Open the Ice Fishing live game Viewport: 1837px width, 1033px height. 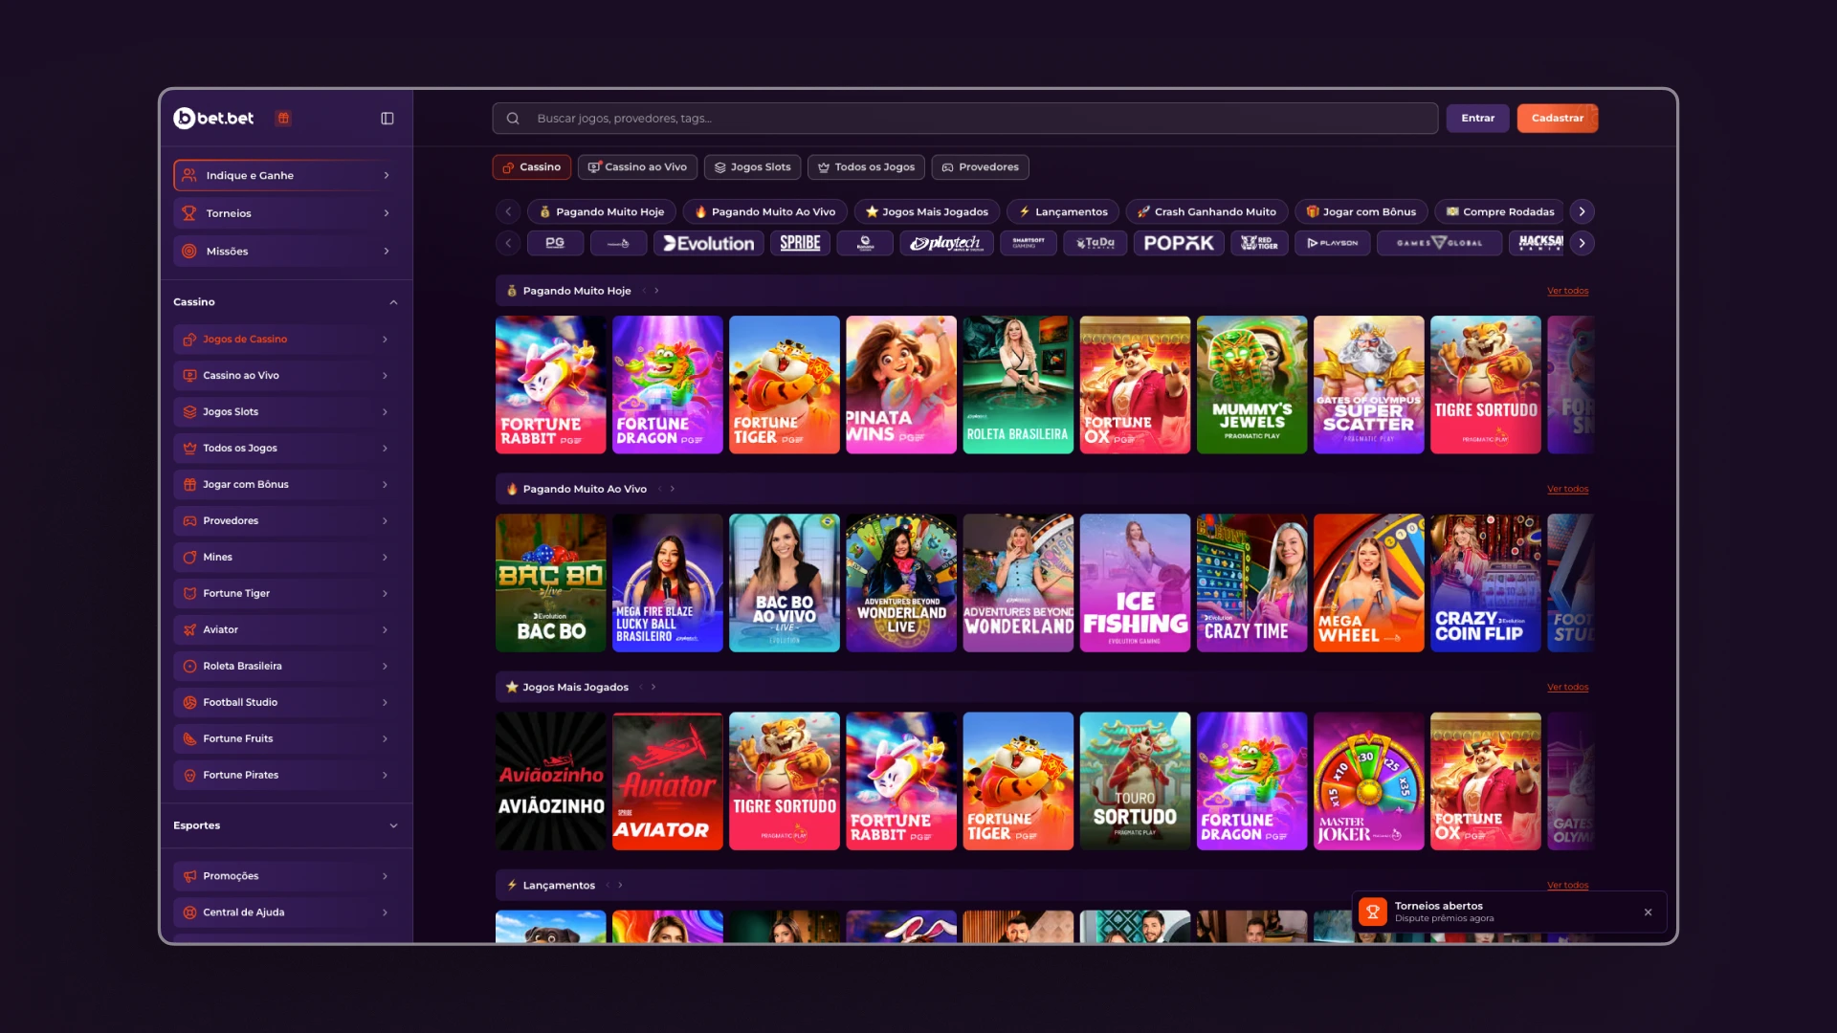pos(1135,583)
